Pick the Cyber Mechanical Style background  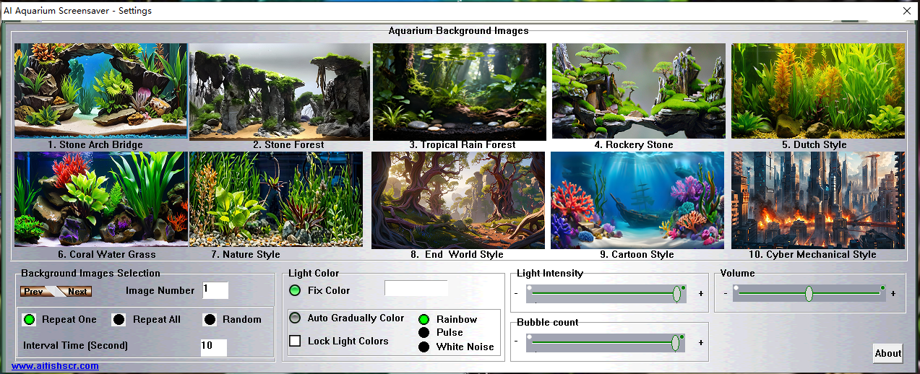pyautogui.click(x=818, y=200)
